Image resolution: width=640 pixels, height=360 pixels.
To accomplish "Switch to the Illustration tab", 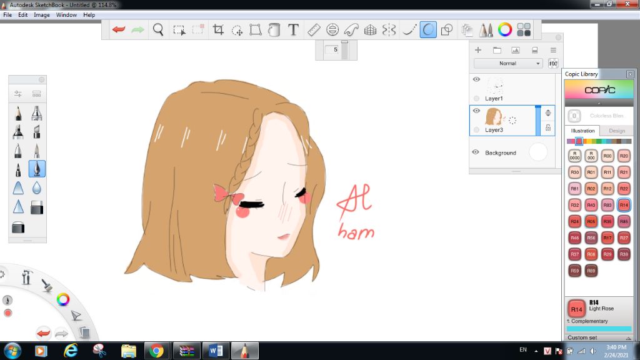I will 582,131.
